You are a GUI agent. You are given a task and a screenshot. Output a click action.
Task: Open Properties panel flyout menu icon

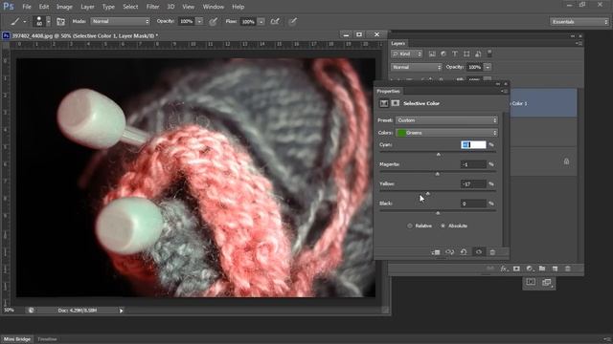tap(504, 91)
